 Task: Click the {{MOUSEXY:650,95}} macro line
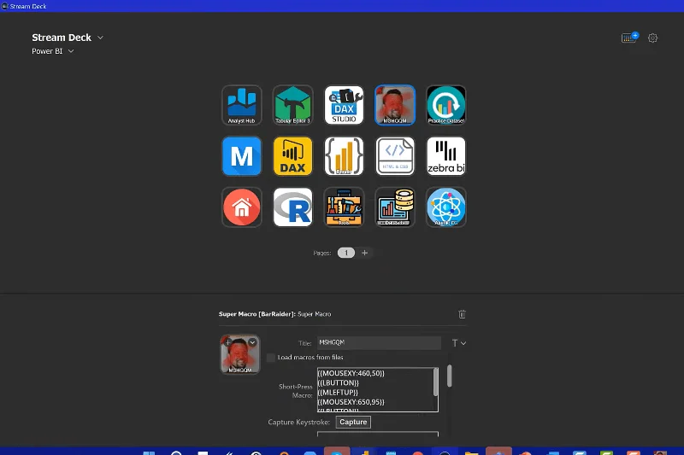351,402
